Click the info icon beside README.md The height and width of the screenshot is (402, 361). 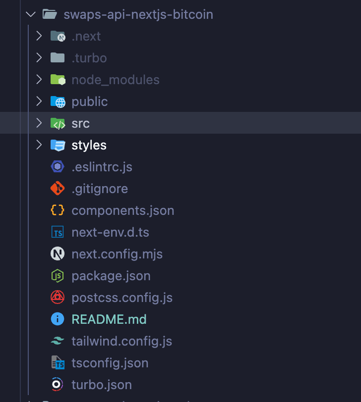(58, 319)
